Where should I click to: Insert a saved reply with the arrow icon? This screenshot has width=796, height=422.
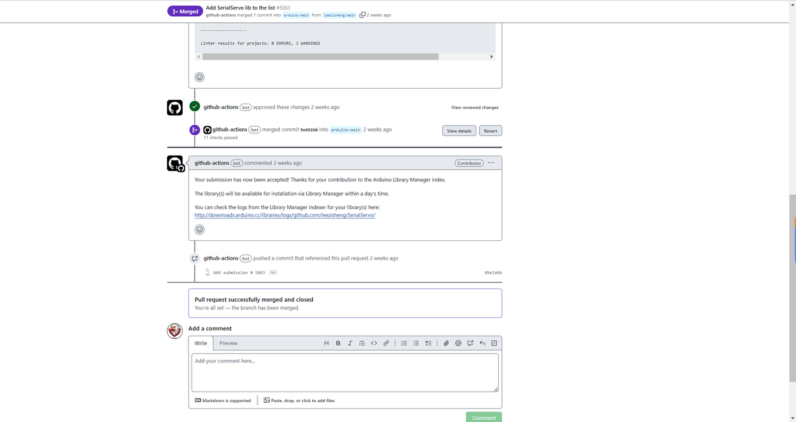[482, 343]
